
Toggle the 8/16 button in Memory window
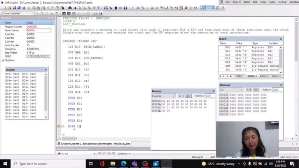click(181, 96)
